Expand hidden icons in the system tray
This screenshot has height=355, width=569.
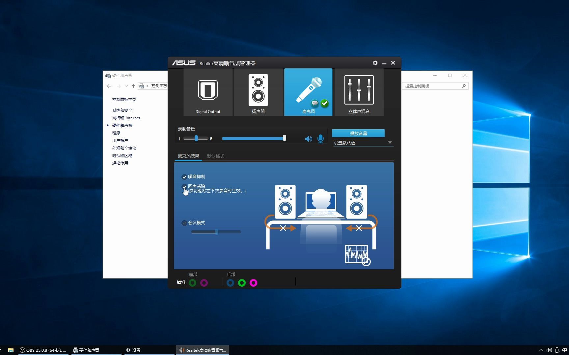541,350
